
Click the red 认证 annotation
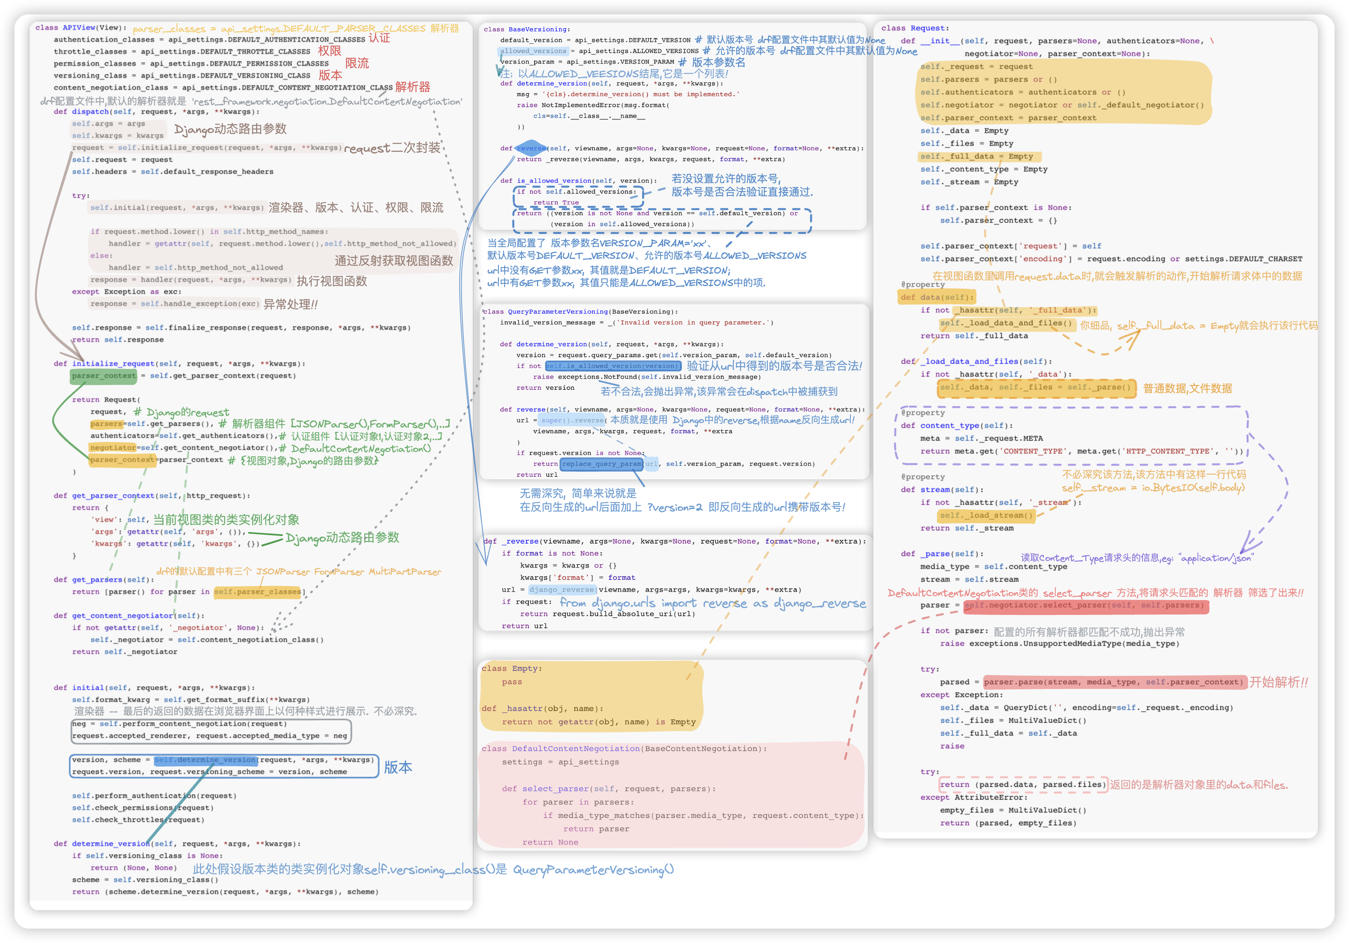(379, 38)
